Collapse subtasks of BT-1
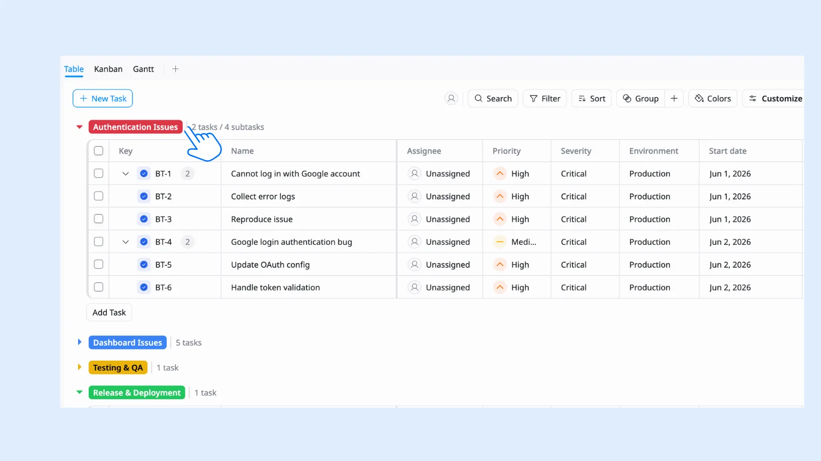This screenshot has width=821, height=461. 126,173
